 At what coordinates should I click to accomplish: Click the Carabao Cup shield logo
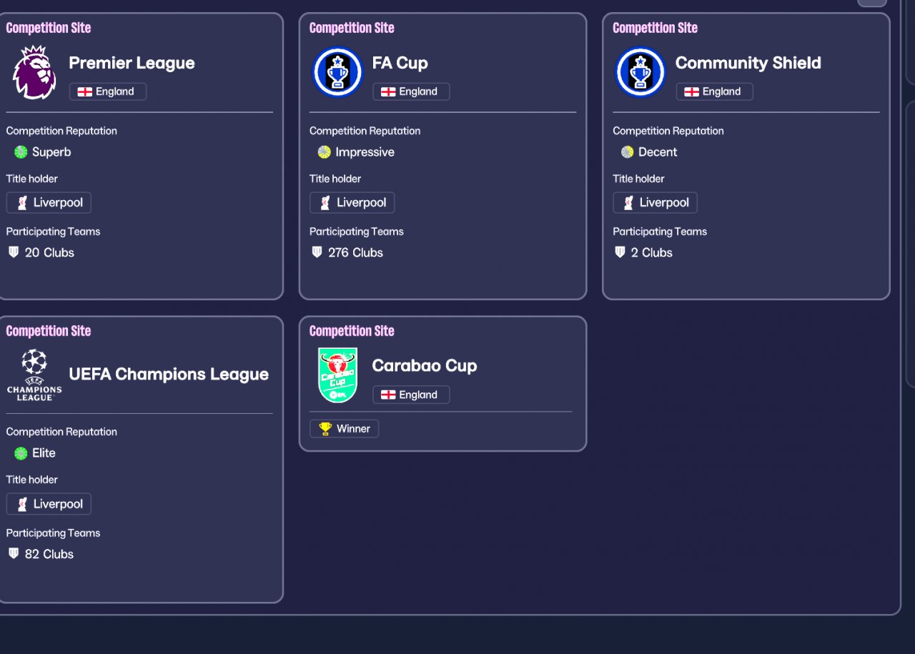[337, 375]
